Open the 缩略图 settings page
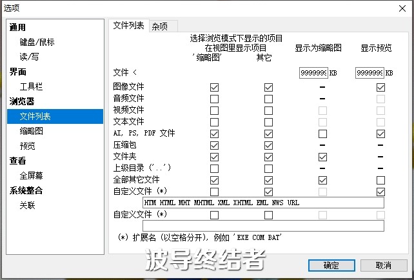The height and width of the screenshot is (280, 414). (x=31, y=131)
